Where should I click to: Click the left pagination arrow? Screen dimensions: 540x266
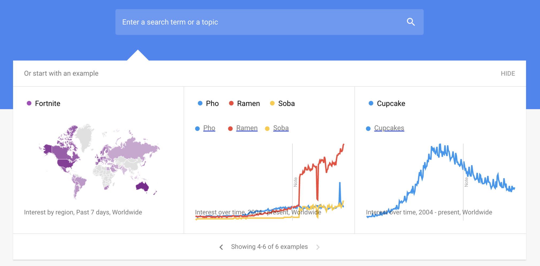point(221,247)
